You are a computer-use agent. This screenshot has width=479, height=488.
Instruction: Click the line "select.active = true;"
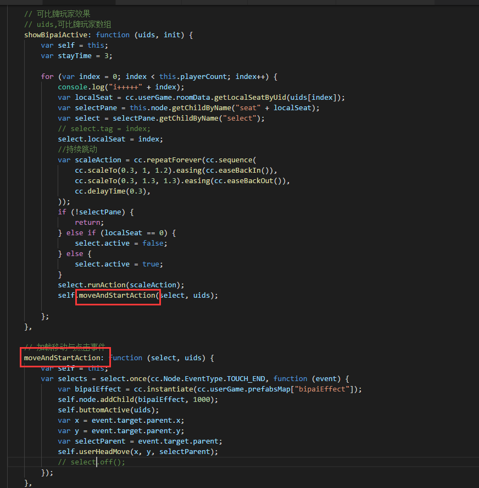point(119,264)
